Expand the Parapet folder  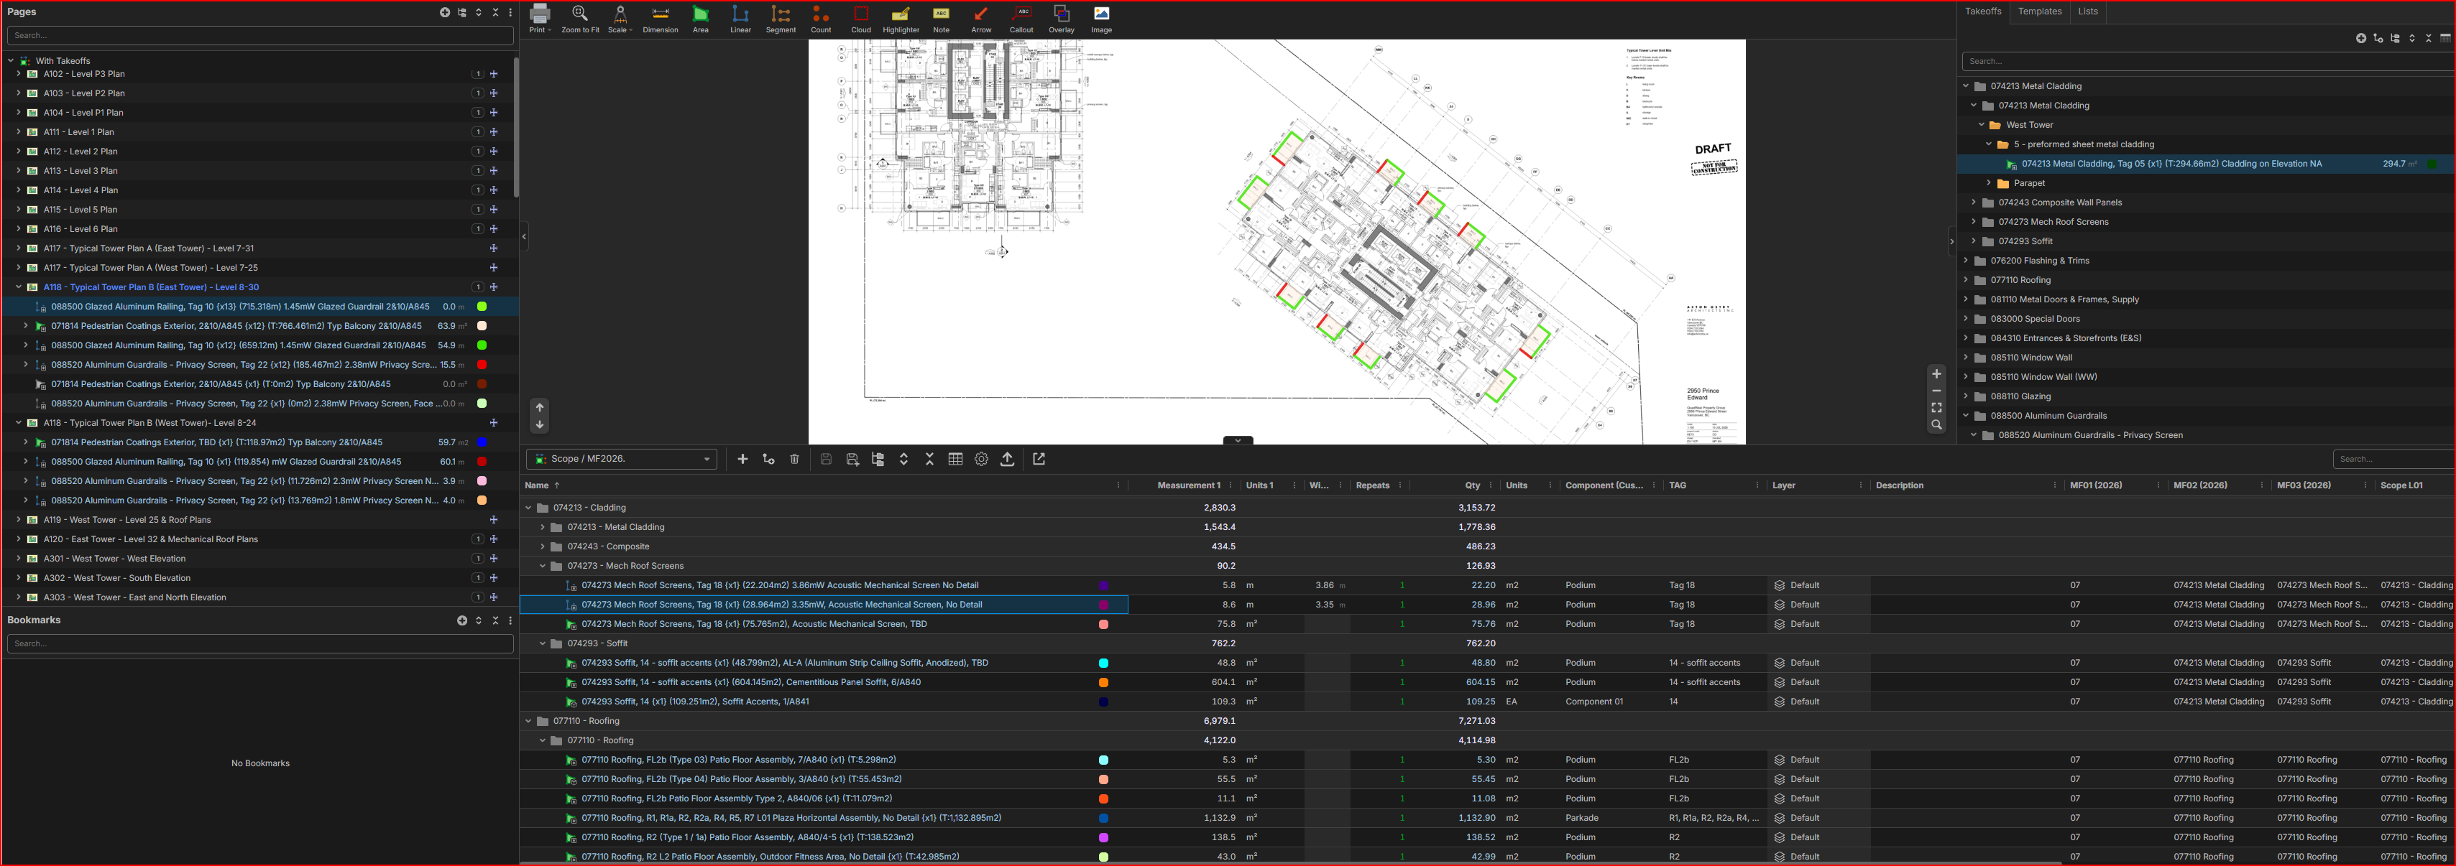tap(1989, 183)
